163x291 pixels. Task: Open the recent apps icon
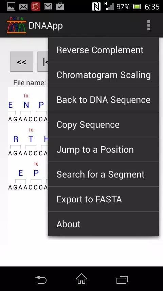[x=122, y=280]
